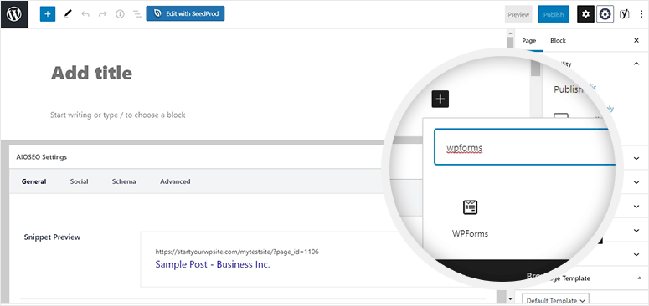Image resolution: width=649 pixels, height=306 pixels.
Task: Open the block inserter plus button in toolbar
Action: pyautogui.click(x=48, y=14)
